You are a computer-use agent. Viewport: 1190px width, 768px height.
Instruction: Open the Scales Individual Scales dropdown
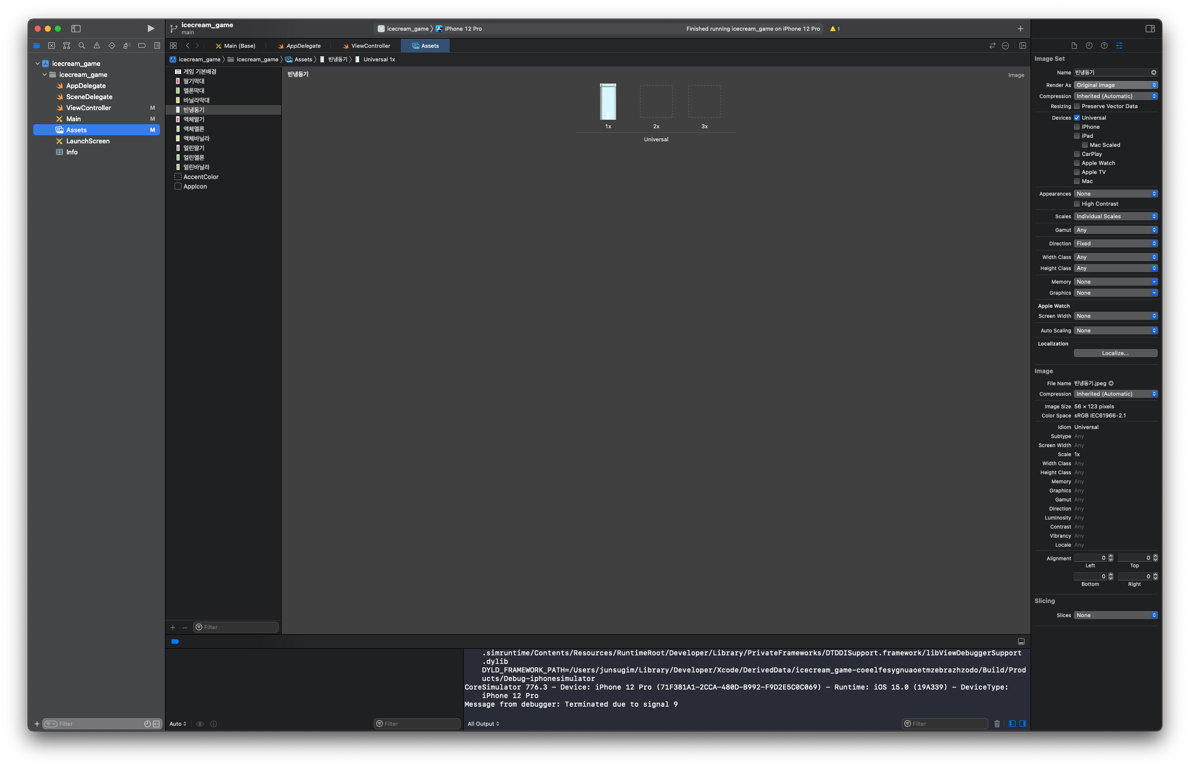point(1115,216)
